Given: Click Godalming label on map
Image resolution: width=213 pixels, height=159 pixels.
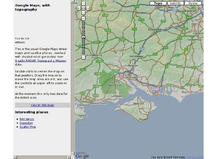Looking at the screenshot, I should tap(194, 40).
